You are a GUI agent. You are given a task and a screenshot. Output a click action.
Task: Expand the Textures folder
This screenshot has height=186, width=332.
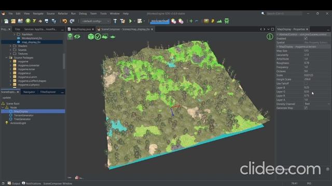pyautogui.click(x=10, y=54)
